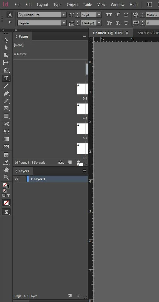
Task: Open the Window menu
Action: coord(117,5)
